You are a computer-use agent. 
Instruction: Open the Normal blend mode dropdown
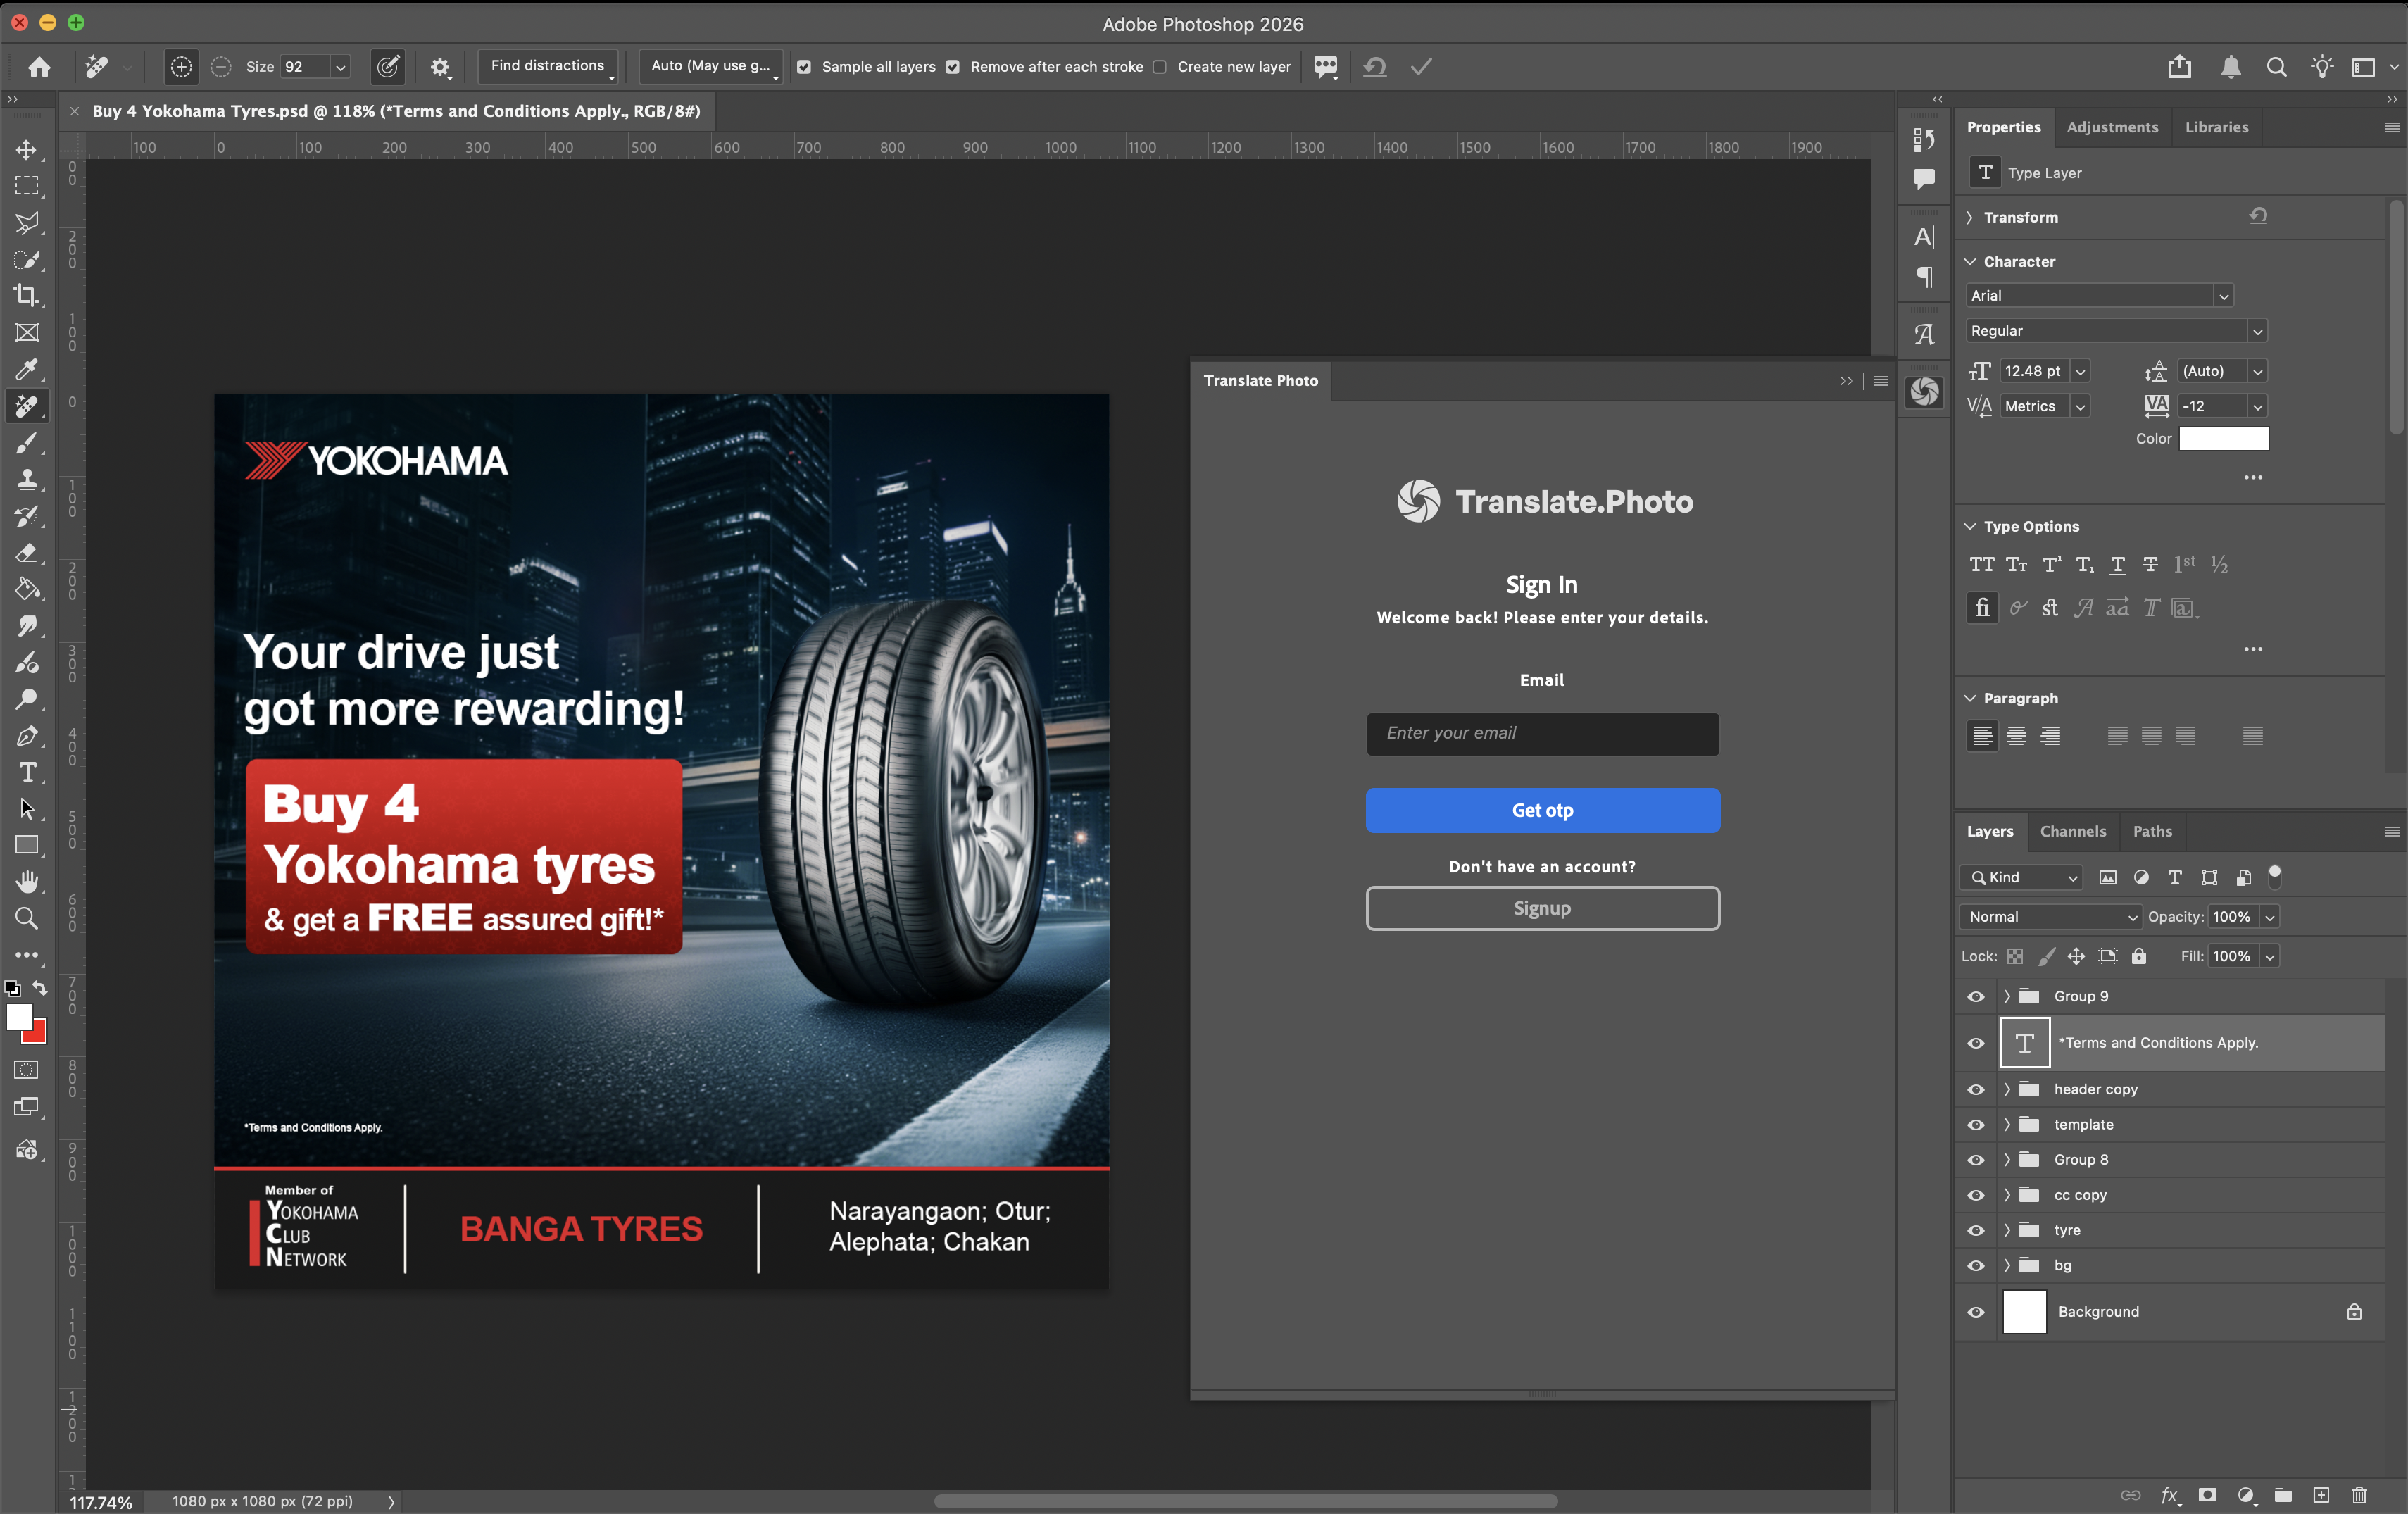(2050, 917)
